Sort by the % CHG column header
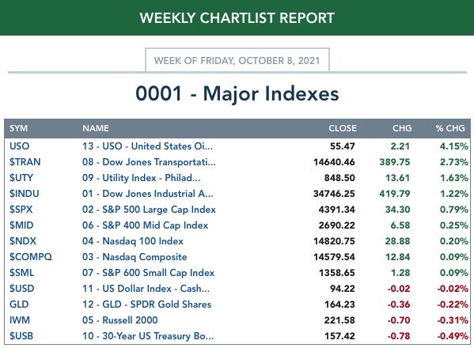This screenshot has height=348, width=474. (x=450, y=128)
